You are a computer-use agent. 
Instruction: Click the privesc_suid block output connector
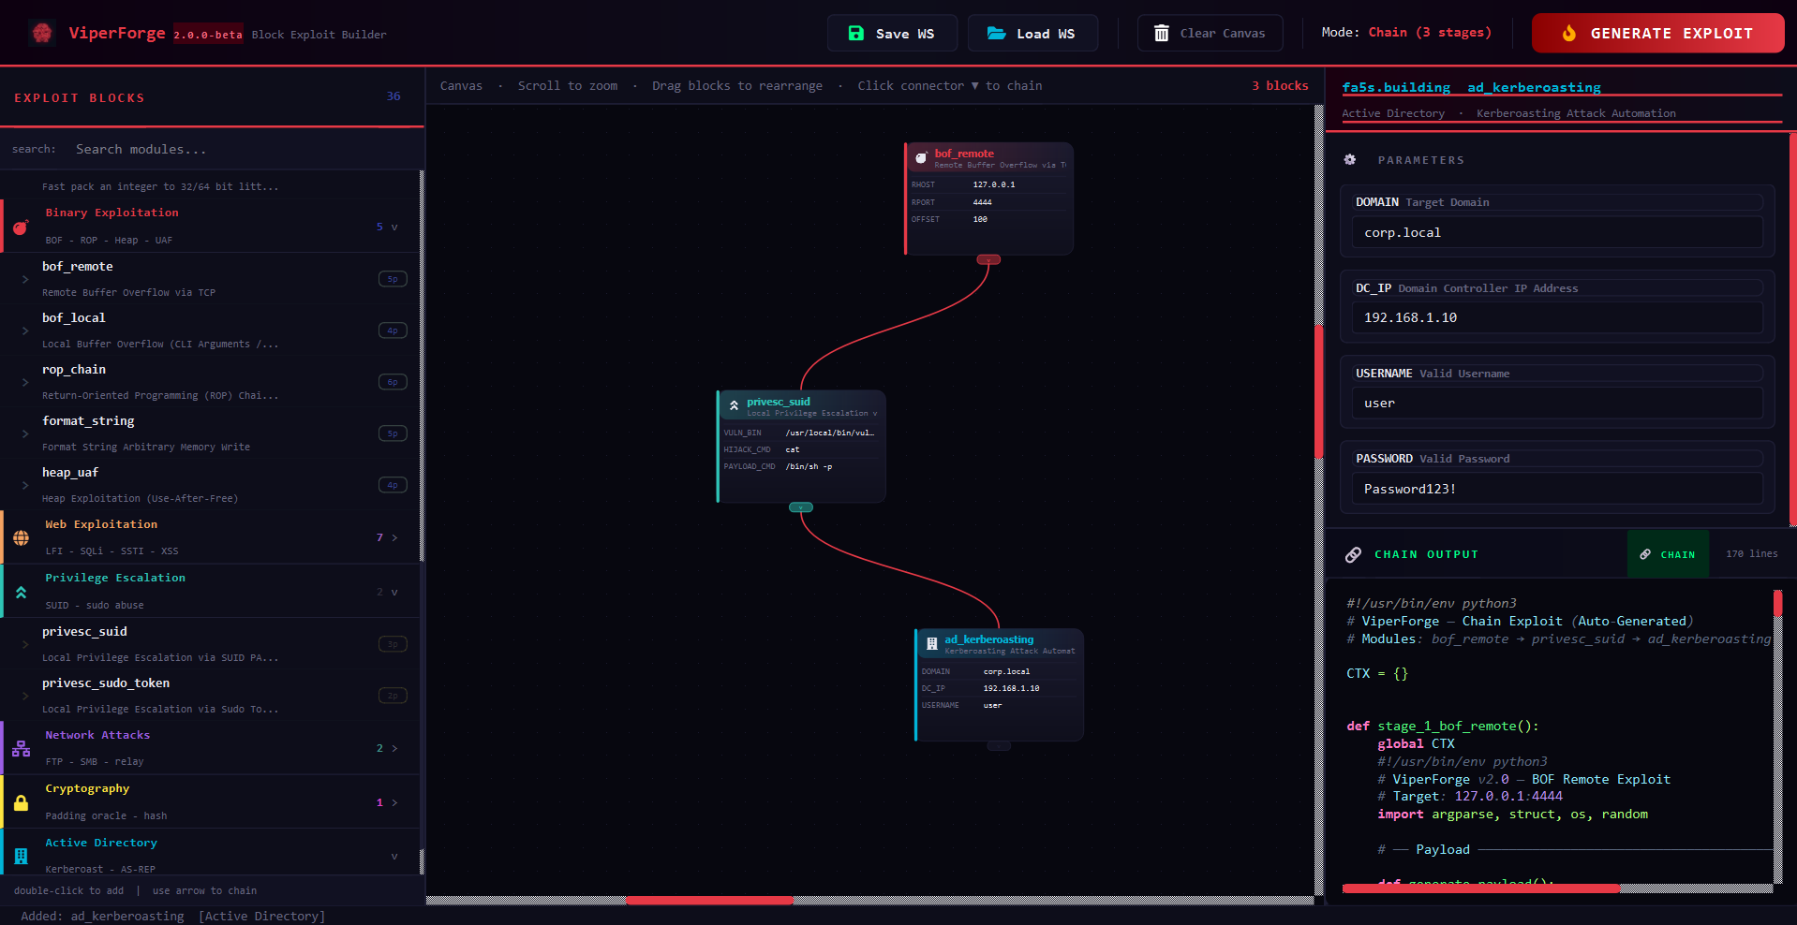801,507
